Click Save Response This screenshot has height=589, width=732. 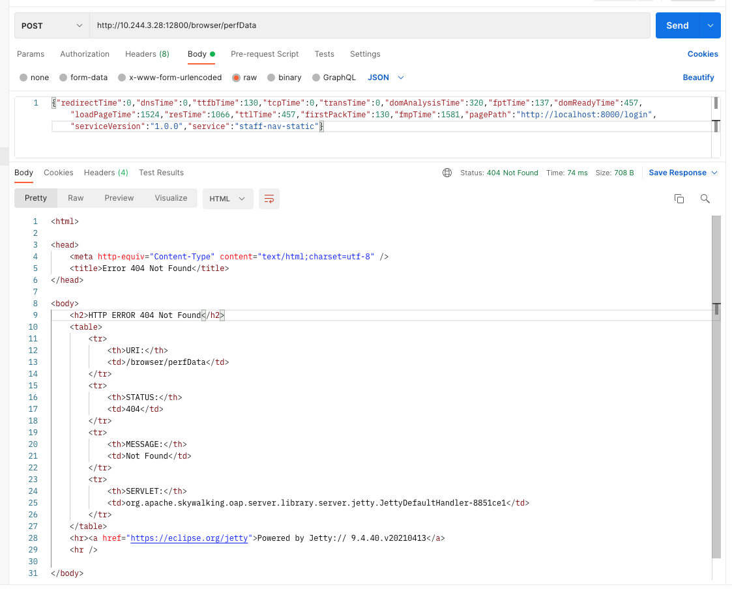(677, 173)
